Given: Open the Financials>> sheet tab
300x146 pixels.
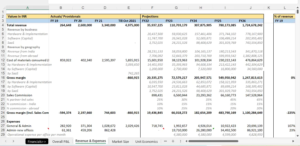Looking at the screenshot, I should pyautogui.click(x=37, y=142).
